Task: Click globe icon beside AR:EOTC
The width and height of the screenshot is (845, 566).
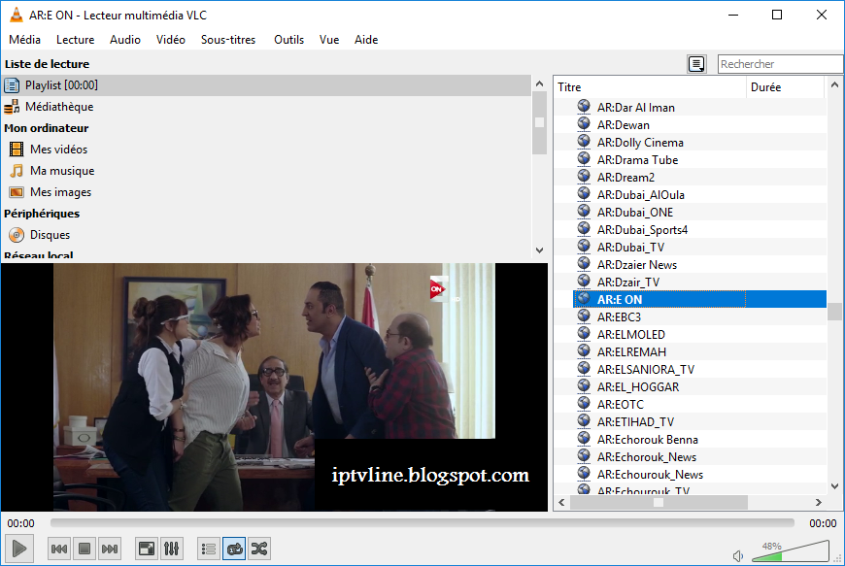Action: [x=584, y=403]
